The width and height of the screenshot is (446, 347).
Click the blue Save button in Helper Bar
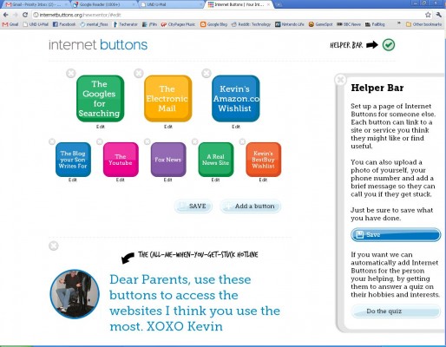pos(396,234)
